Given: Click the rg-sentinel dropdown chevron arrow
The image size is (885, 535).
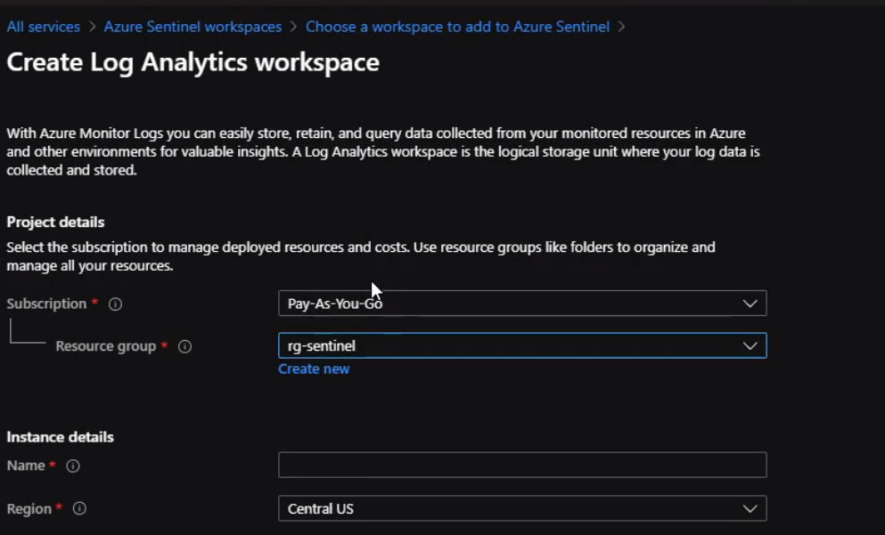Looking at the screenshot, I should (x=750, y=345).
